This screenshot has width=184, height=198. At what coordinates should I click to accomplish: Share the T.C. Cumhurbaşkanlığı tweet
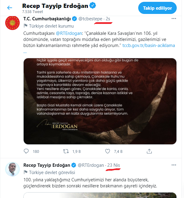(149, 151)
